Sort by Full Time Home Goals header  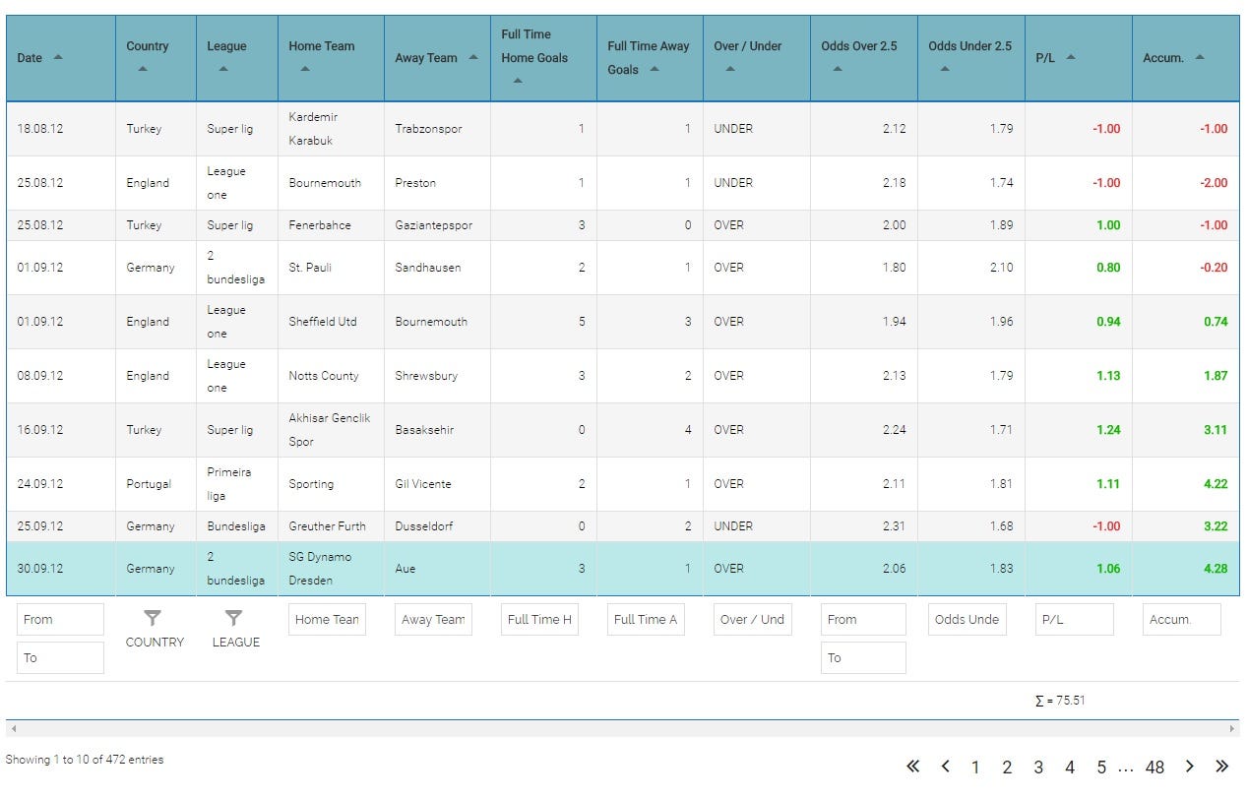tap(543, 58)
